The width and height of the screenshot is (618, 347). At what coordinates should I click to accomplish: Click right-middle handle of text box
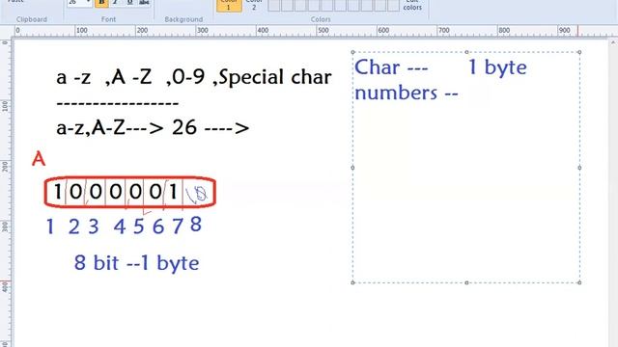click(579, 168)
